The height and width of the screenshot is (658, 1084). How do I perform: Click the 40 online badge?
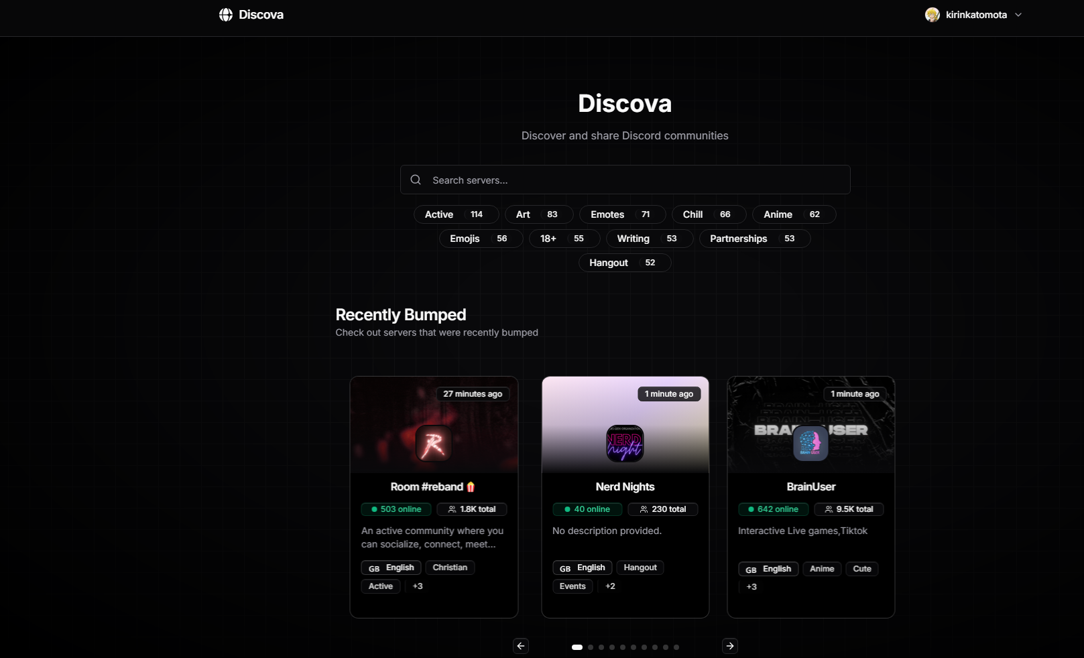(x=587, y=509)
